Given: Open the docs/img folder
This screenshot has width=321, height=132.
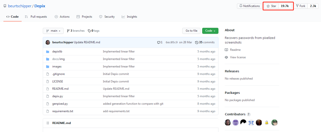Looking at the screenshot, I should [x=59, y=59].
